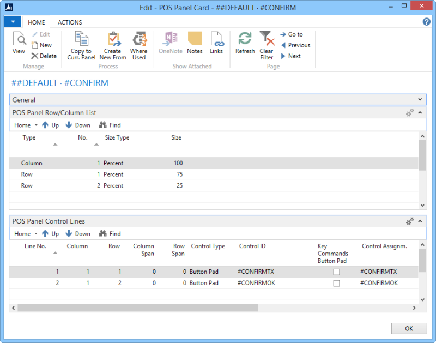Open Row/Column List customize gear
Image resolution: width=436 pixels, height=343 pixels.
(x=410, y=113)
